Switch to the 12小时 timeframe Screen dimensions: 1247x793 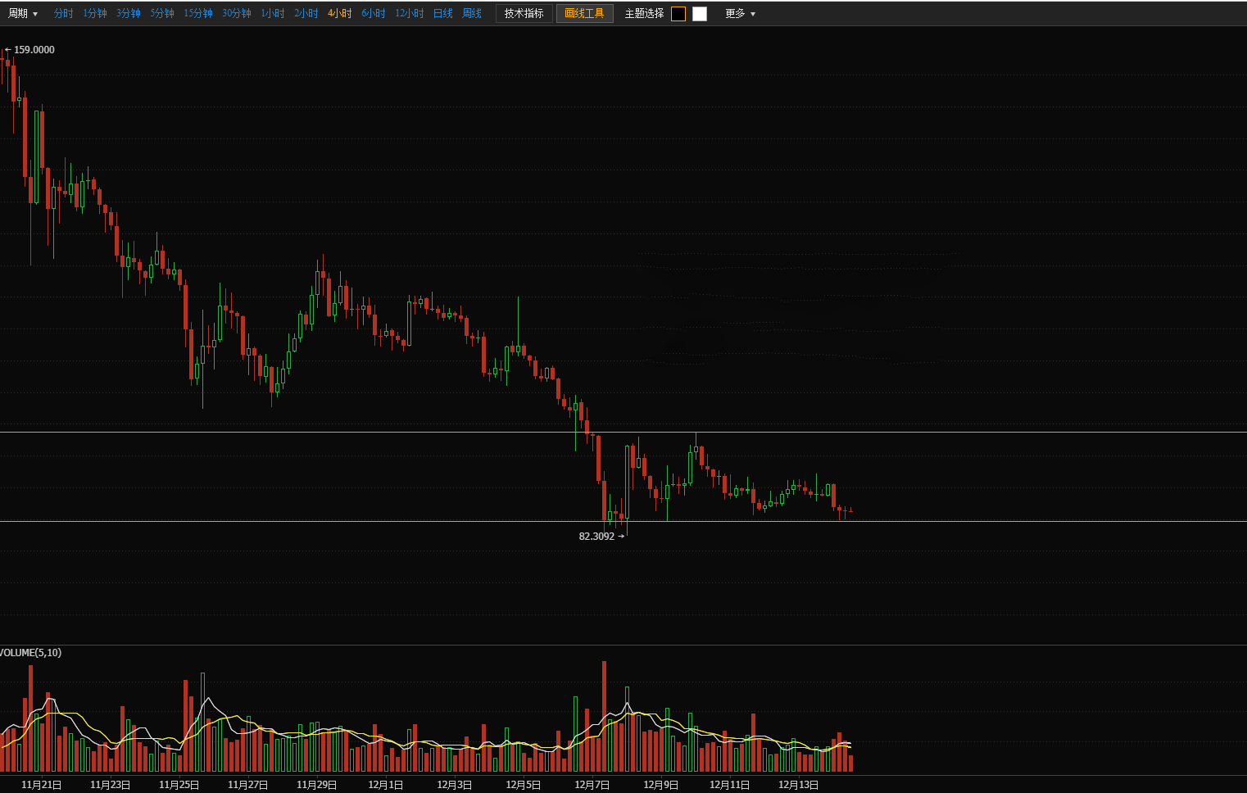click(410, 14)
